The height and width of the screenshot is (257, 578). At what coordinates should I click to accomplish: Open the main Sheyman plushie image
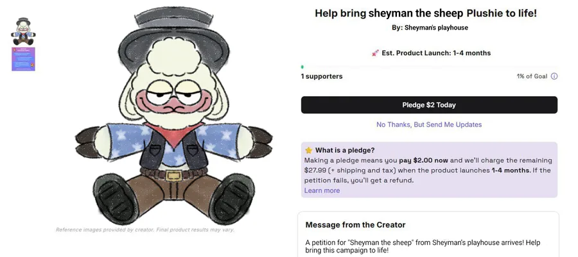tap(173, 115)
